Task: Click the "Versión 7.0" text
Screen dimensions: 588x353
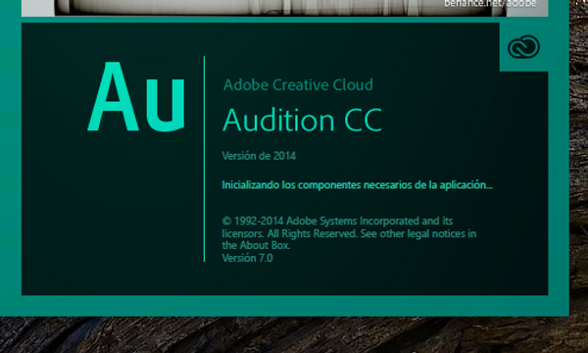Action: coord(247,258)
